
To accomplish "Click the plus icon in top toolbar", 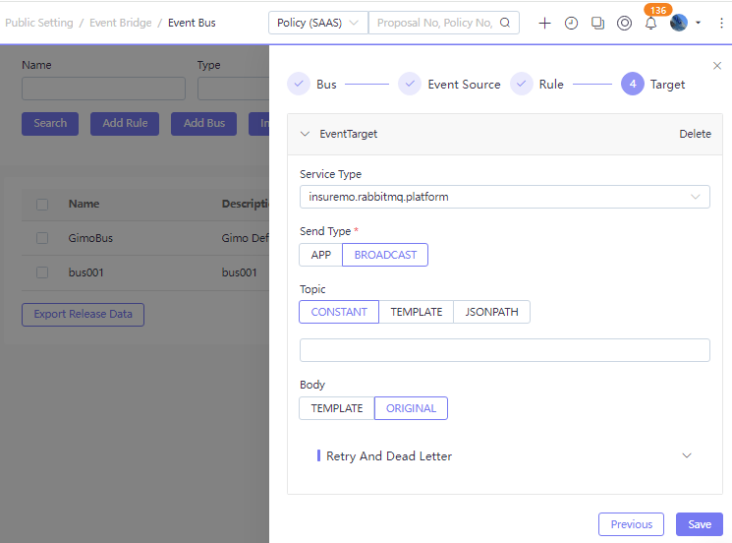I will click(545, 23).
